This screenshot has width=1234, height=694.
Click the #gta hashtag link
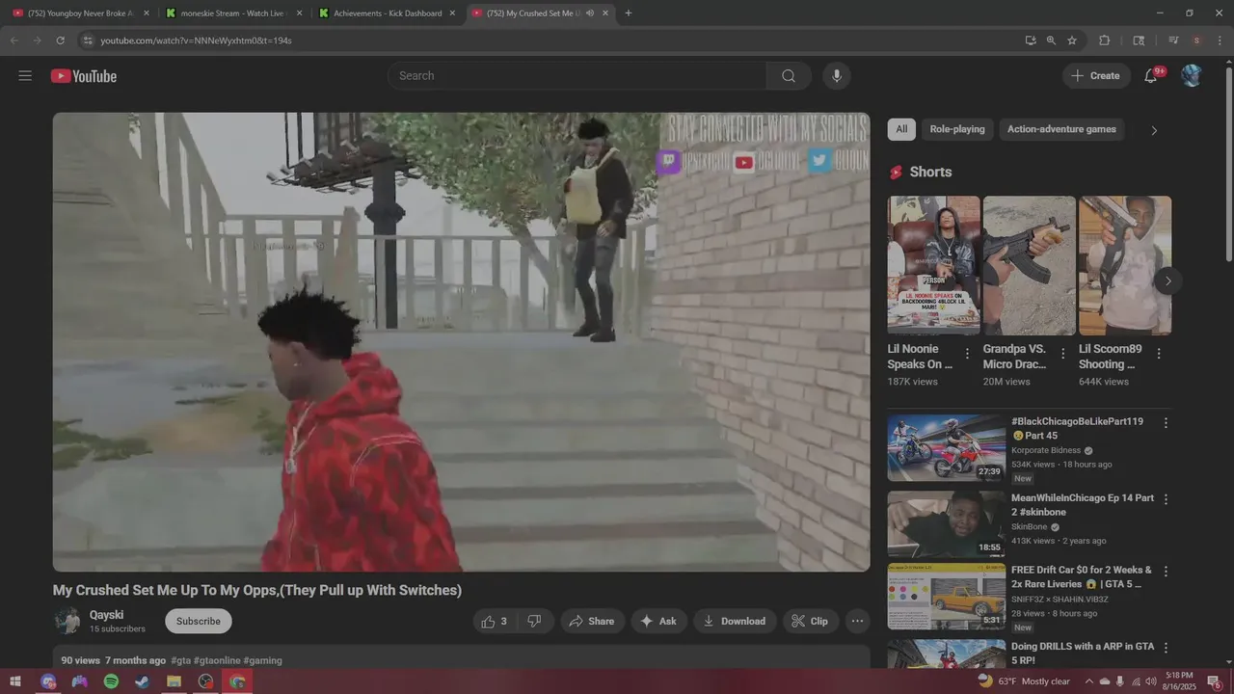pos(180,661)
